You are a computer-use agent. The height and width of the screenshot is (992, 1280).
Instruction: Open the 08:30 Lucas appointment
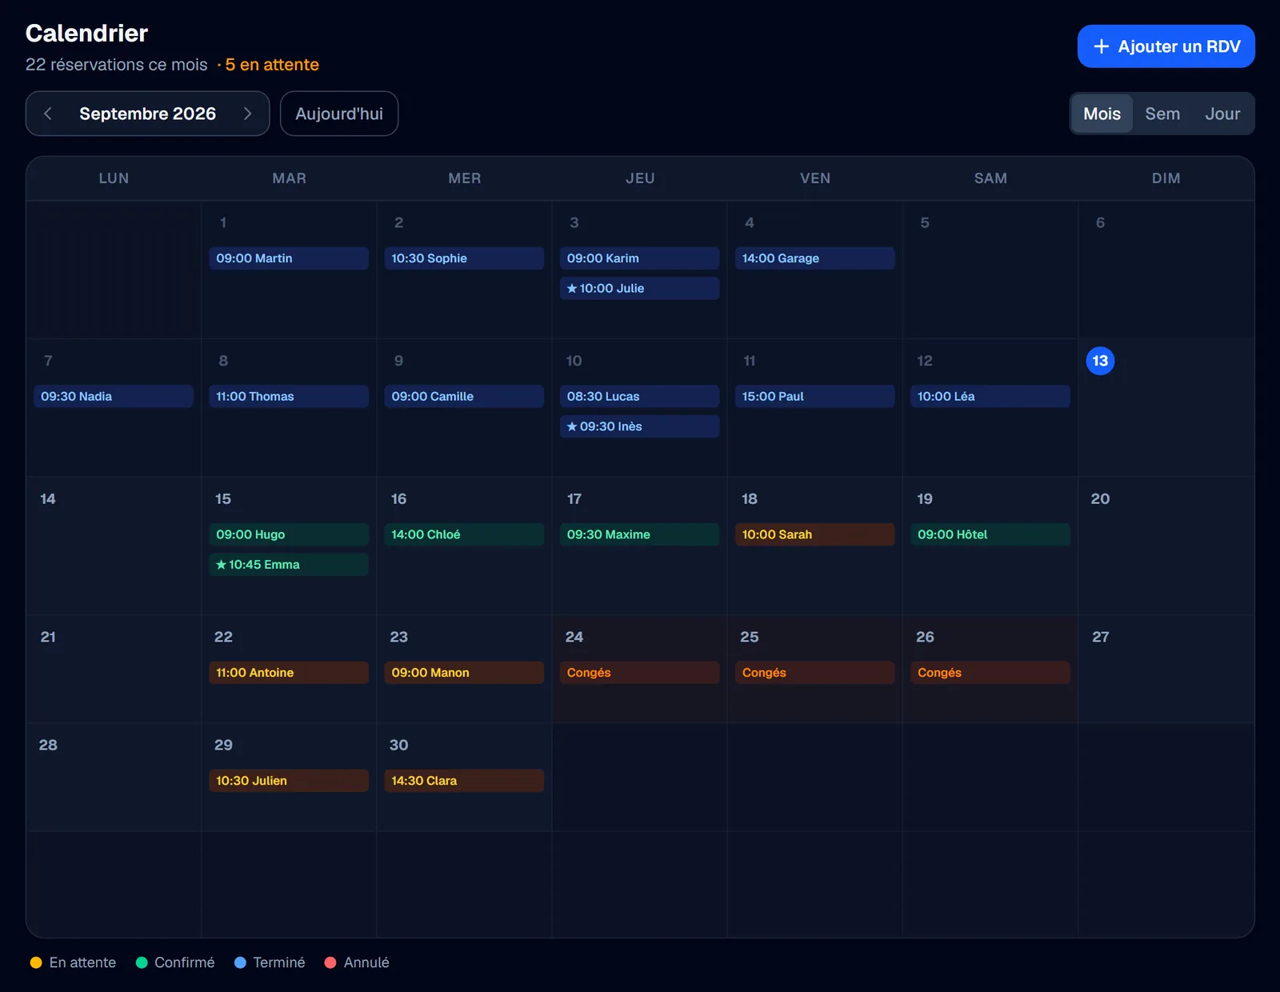[x=639, y=397]
